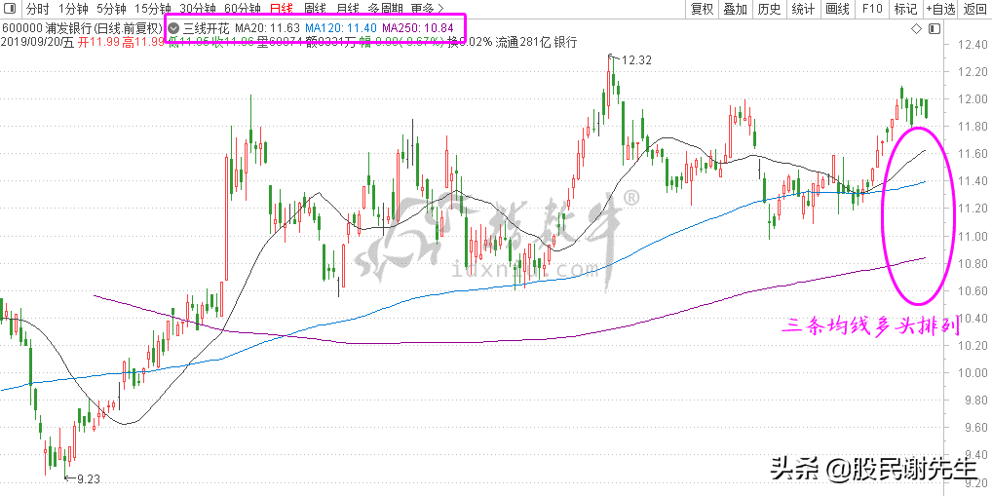992x496 pixels.
Task: Select the 日线 daily chart tab
Action: (281, 9)
